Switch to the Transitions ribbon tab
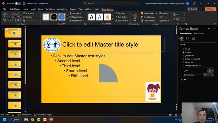 pyautogui.click(x=50, y=9)
